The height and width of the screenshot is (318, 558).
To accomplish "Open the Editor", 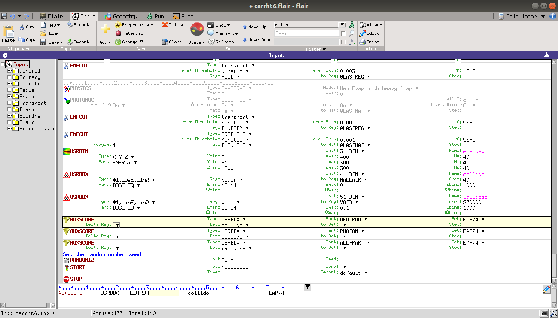I will pyautogui.click(x=371, y=33).
